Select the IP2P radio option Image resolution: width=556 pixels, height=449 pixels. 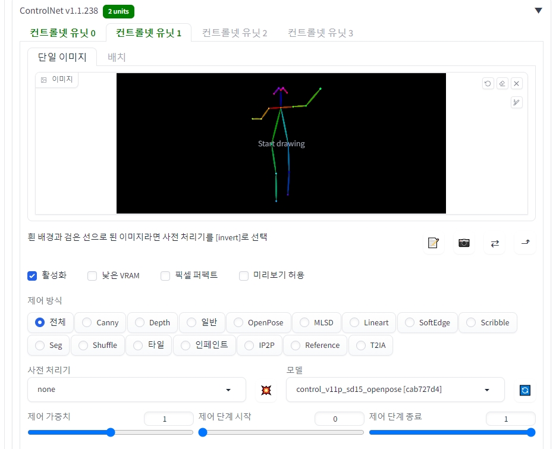pyautogui.click(x=259, y=345)
